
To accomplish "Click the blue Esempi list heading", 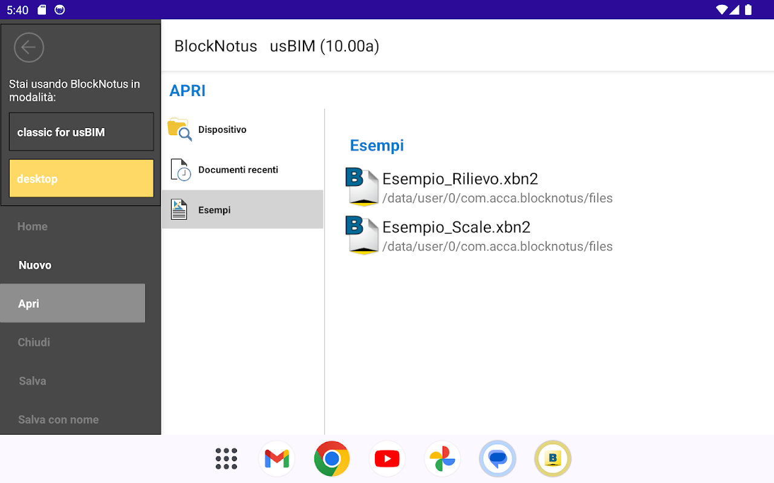I will click(377, 146).
